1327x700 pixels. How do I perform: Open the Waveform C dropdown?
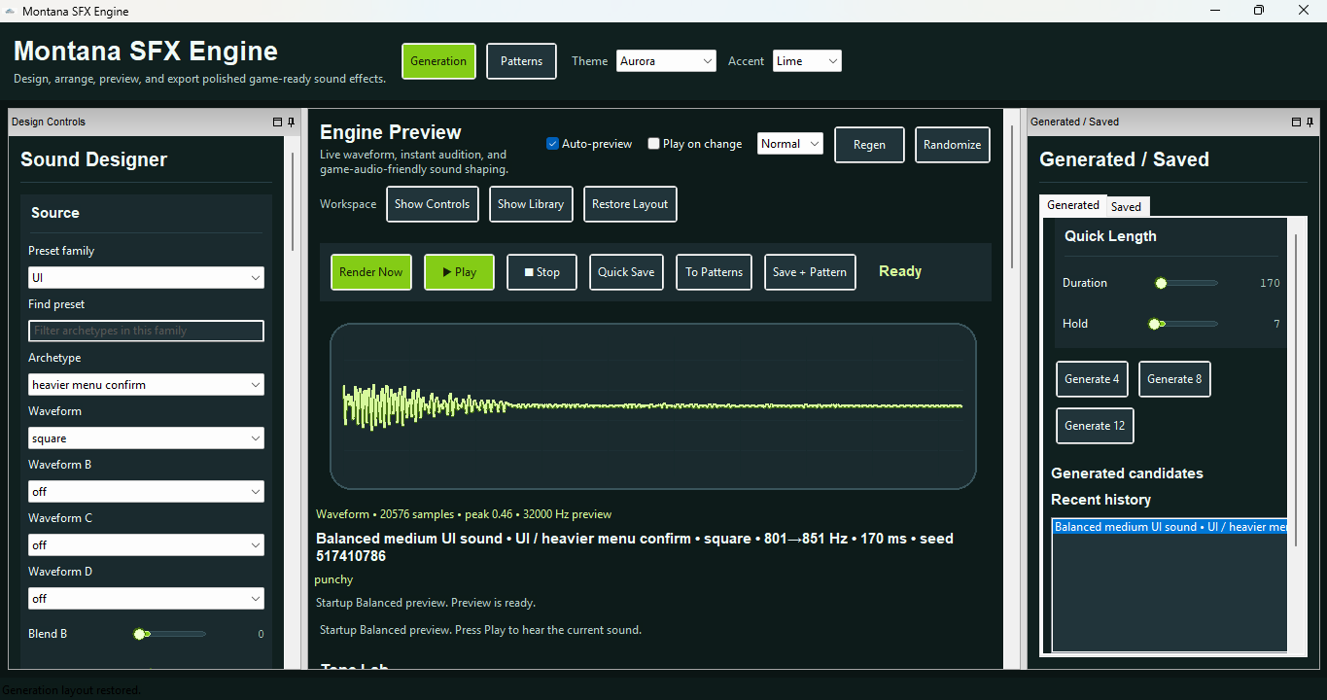146,545
